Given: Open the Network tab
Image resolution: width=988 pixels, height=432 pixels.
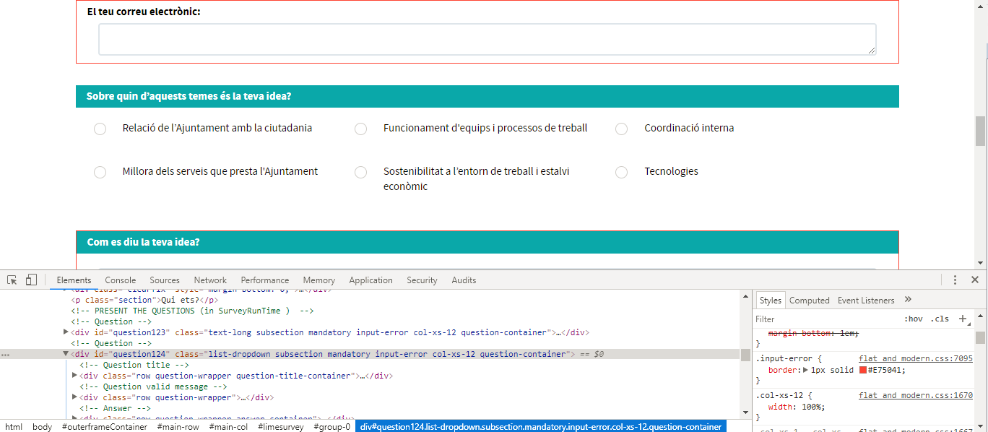Looking at the screenshot, I should (210, 280).
